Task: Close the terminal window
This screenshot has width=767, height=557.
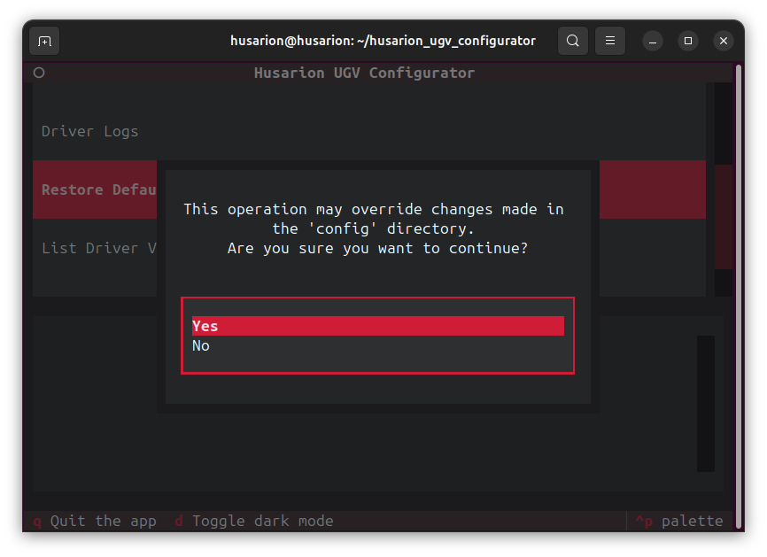Action: pyautogui.click(x=724, y=41)
